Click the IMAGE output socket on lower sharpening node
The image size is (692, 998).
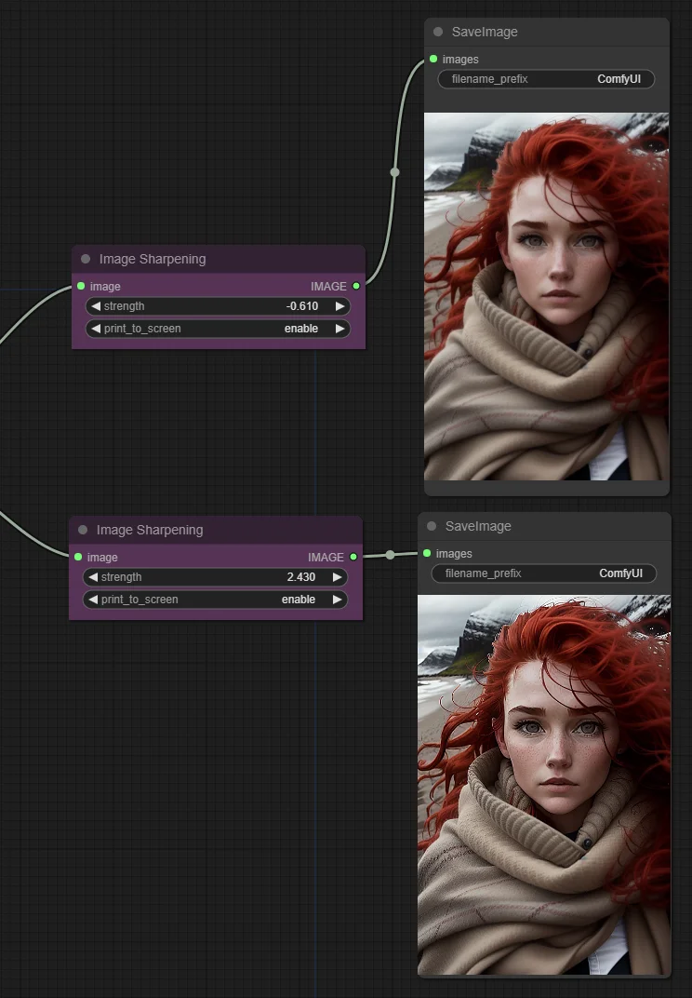tap(353, 557)
